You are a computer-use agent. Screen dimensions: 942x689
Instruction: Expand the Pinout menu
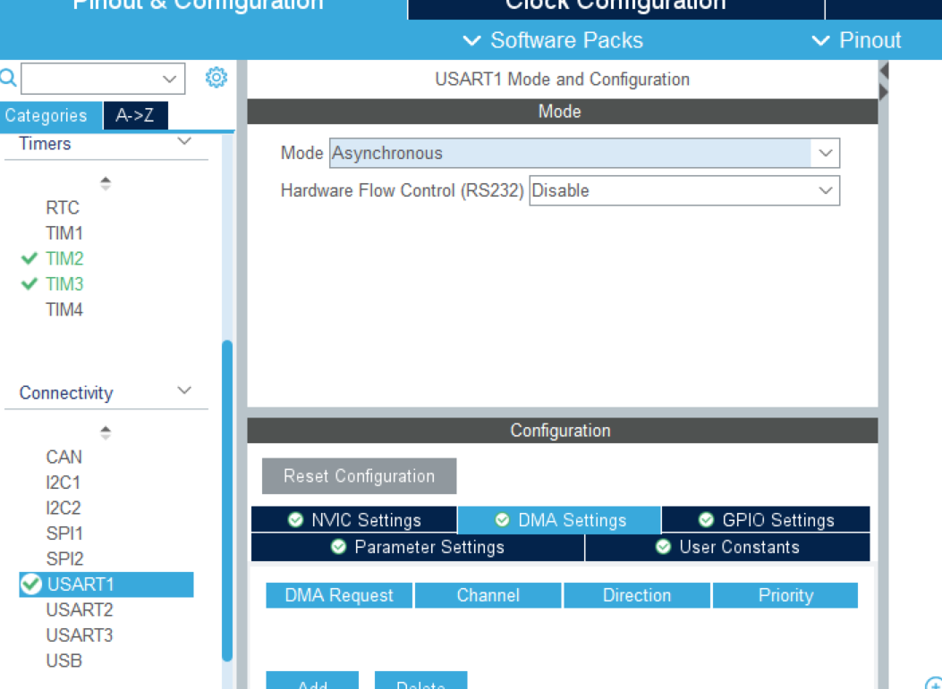tap(856, 40)
